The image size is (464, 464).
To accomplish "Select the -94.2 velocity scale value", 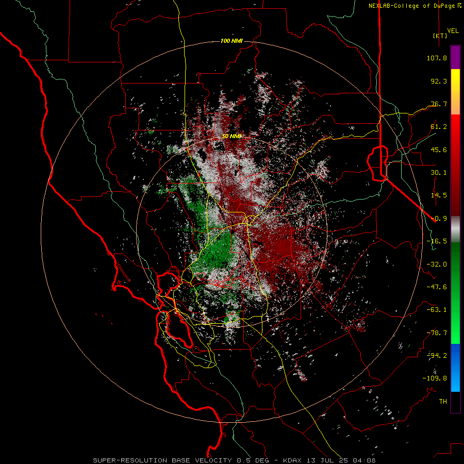I will tap(437, 356).
